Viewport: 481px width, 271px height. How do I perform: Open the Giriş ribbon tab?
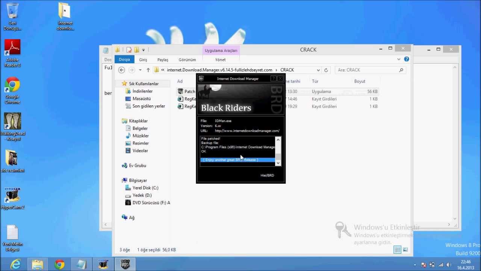(x=143, y=59)
